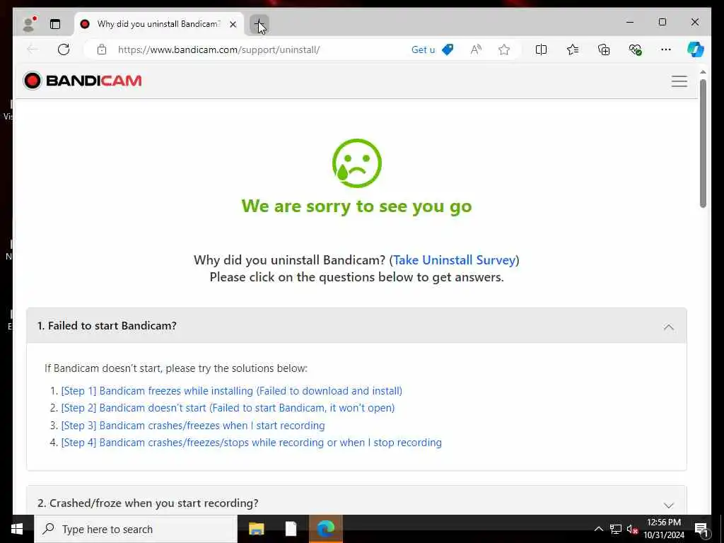Screen dimensions: 724x543
Task: Open Step 2 Bandicam doesn't start link
Action: 228,408
